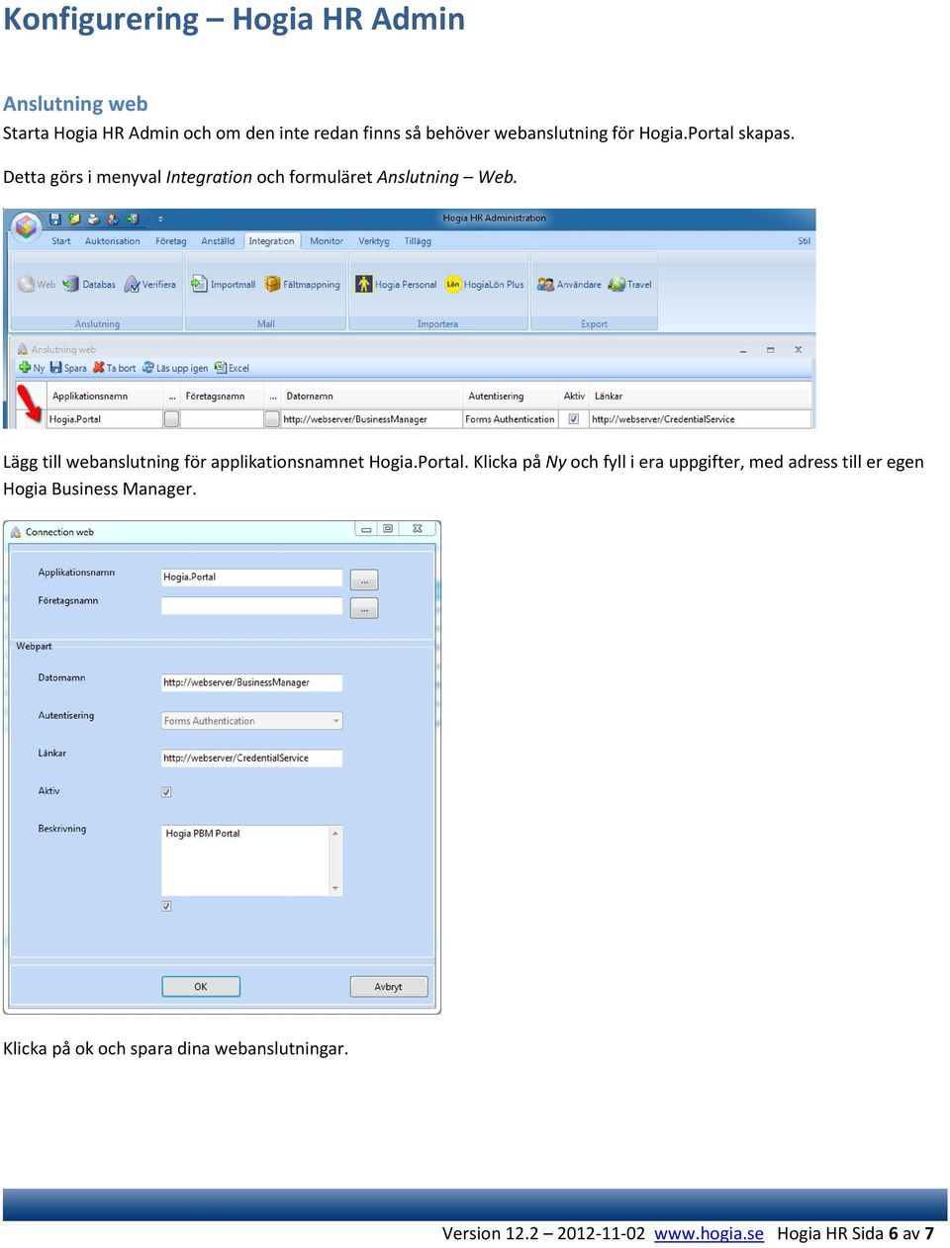This screenshot has height=1248, width=950.
Task: Click the empty Företagsnamn input field in dialog
Action: (251, 606)
